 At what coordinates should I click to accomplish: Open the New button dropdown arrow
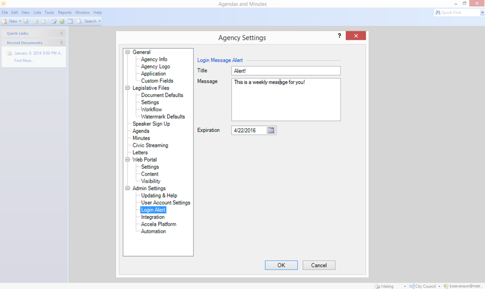pyautogui.click(x=20, y=21)
